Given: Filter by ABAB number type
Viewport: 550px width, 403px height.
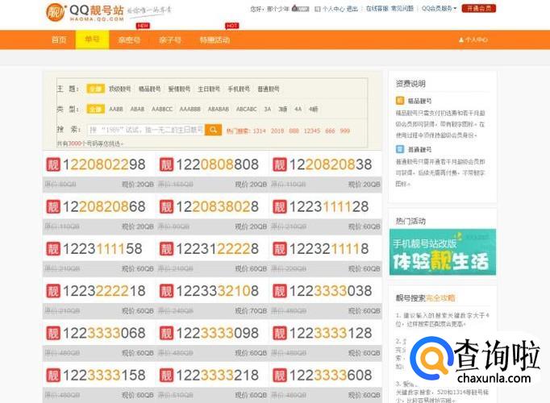Looking at the screenshot, I should (137, 110).
